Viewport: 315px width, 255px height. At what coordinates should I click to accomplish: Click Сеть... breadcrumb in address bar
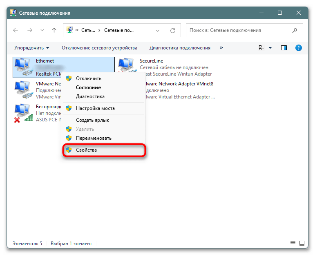[88, 30]
